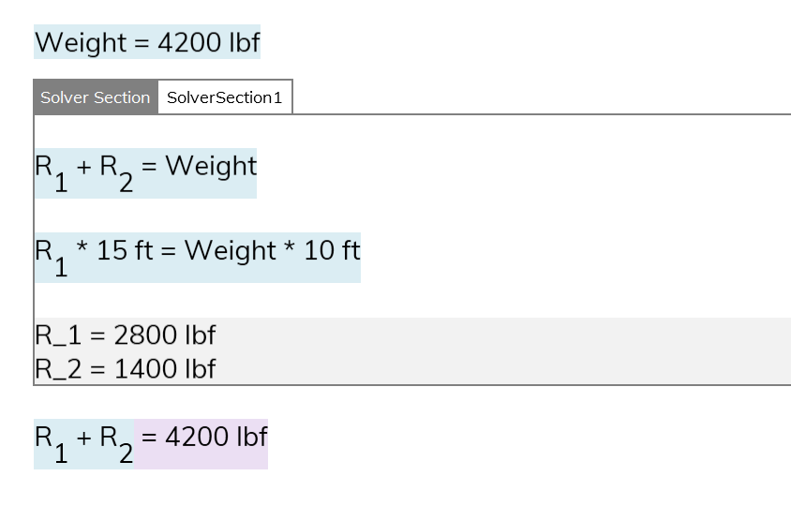Click the purple = 4200 lbf result
This screenshot has height=506, width=791.
tap(201, 443)
